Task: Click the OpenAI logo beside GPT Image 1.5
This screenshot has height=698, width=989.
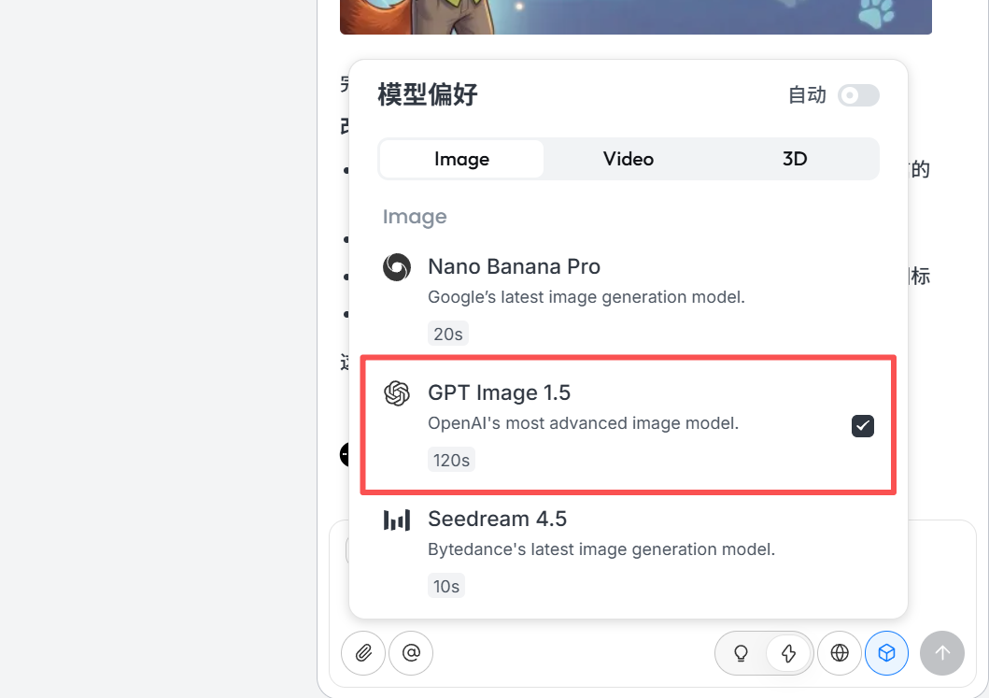Action: click(x=396, y=393)
